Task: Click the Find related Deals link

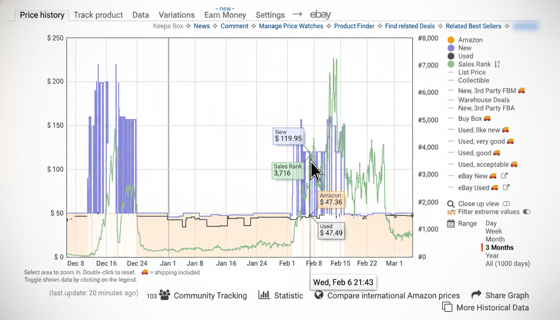Action: 410,26
